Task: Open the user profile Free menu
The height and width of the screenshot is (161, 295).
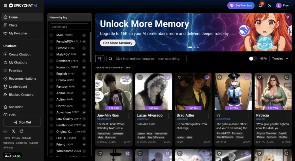Action: pos(283,5)
